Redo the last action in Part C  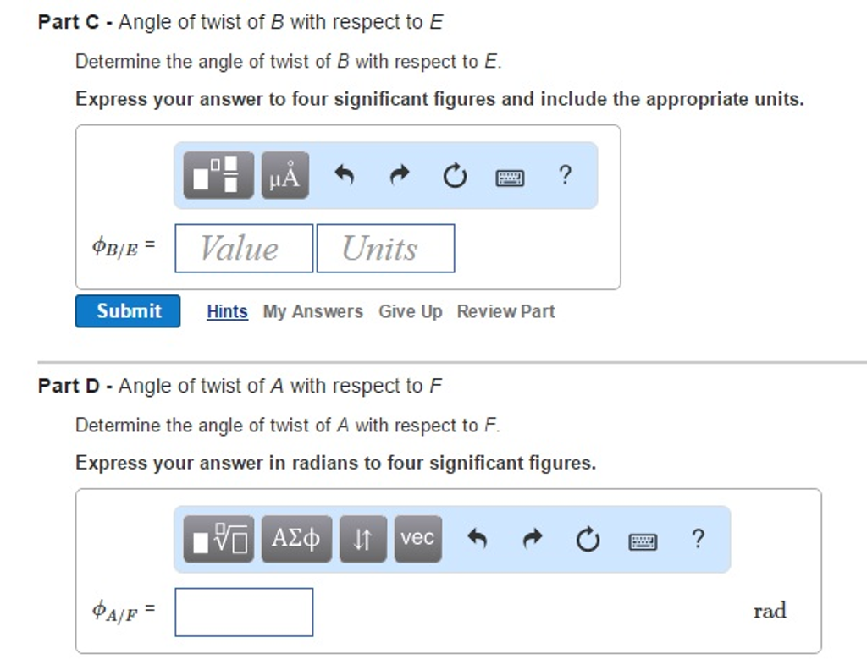400,175
